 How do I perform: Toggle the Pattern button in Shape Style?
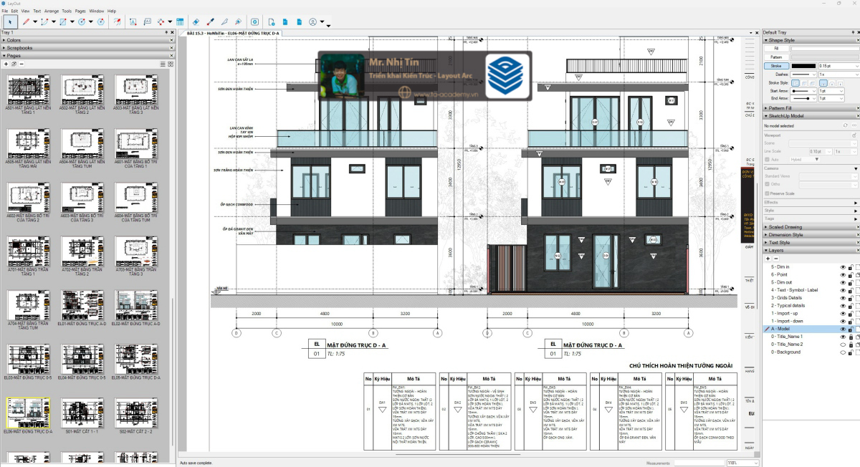point(776,57)
